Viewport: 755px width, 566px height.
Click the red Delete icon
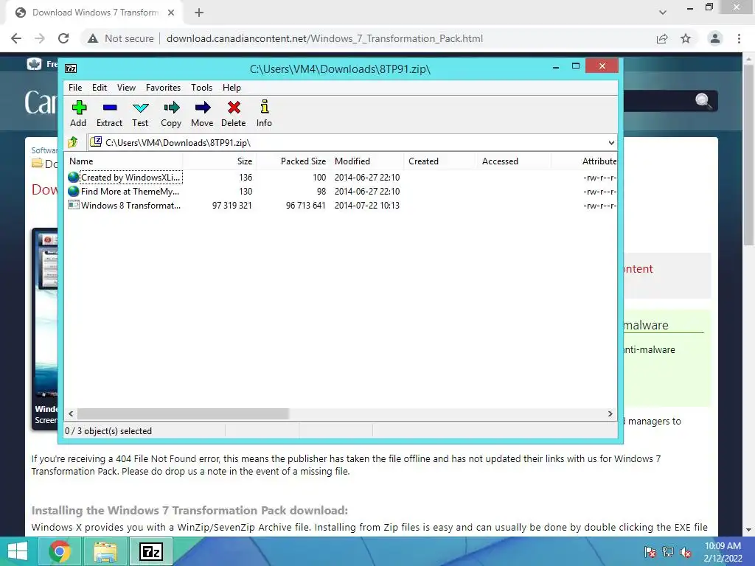point(234,108)
